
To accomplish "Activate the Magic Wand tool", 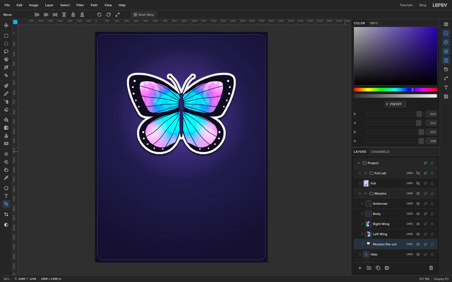I will tap(6, 67).
